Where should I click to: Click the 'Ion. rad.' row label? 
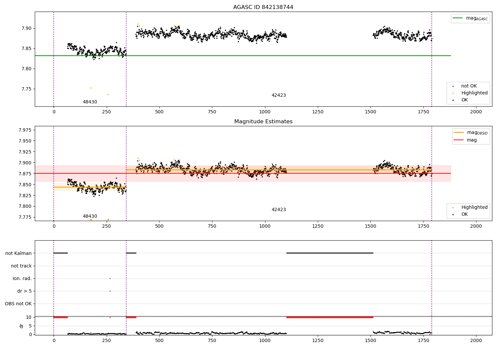tap(22, 278)
